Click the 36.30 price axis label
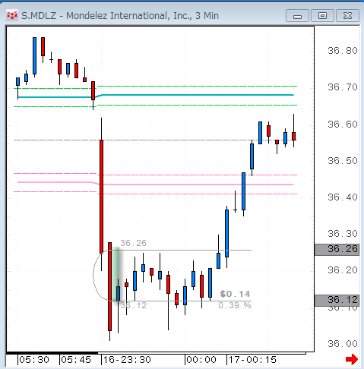Viewport: 364px width, 369px height. pos(343,234)
